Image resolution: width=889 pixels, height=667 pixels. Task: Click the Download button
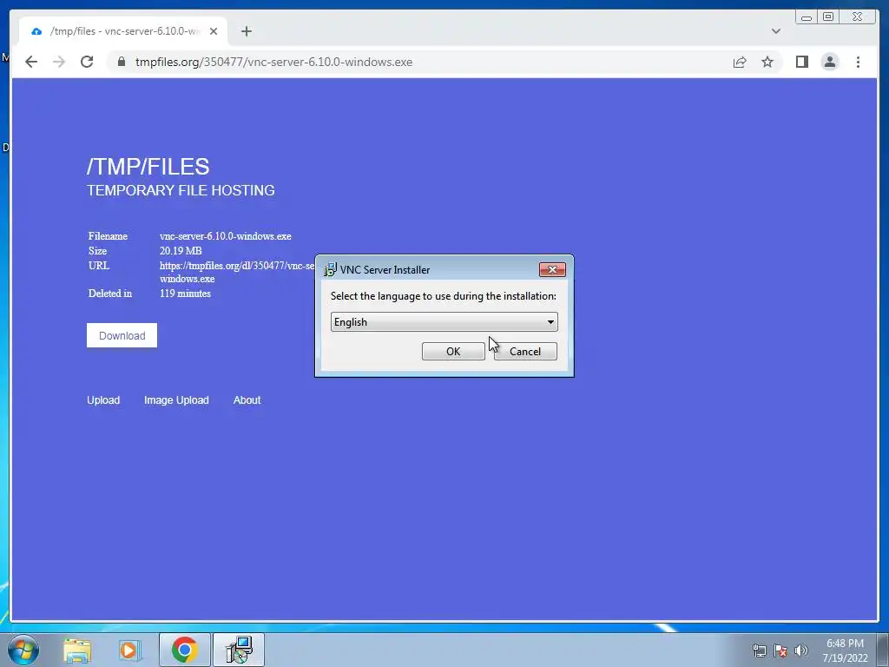[122, 335]
